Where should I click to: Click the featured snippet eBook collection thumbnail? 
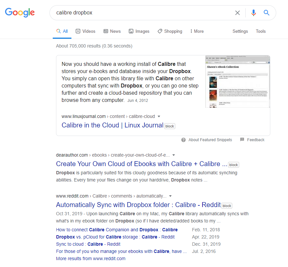[238, 82]
